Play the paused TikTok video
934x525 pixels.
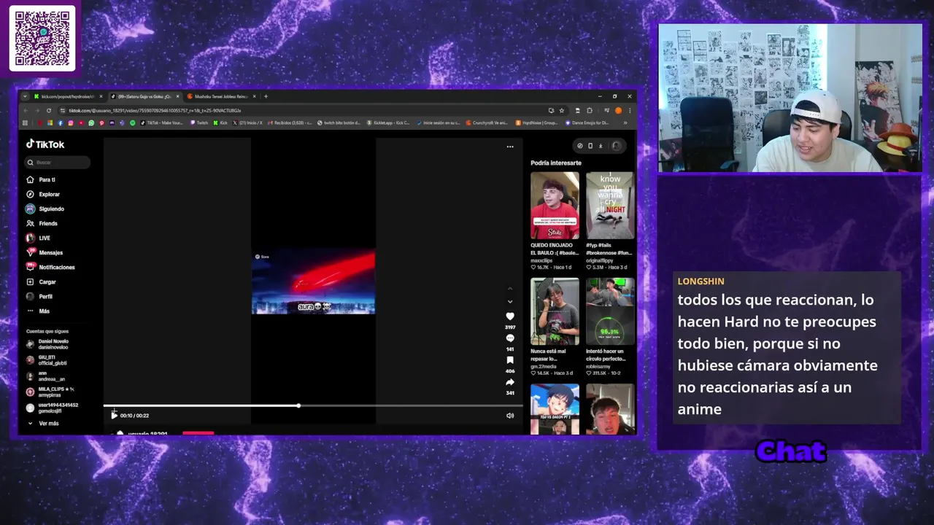pyautogui.click(x=114, y=416)
